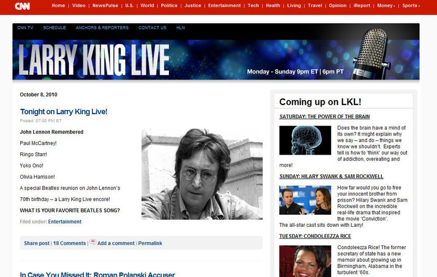
Task: Expand the Sports menu
Action: [411, 5]
